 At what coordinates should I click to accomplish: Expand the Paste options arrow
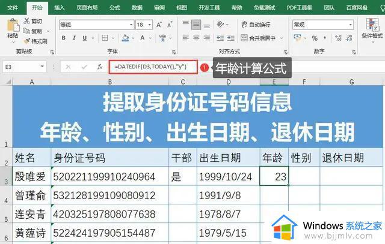[x=13, y=42]
